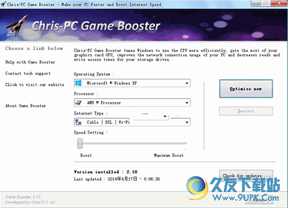This screenshot has width=288, height=208.
Task: Click Game Booster 2.10 footer text
Action: [x=23, y=197]
